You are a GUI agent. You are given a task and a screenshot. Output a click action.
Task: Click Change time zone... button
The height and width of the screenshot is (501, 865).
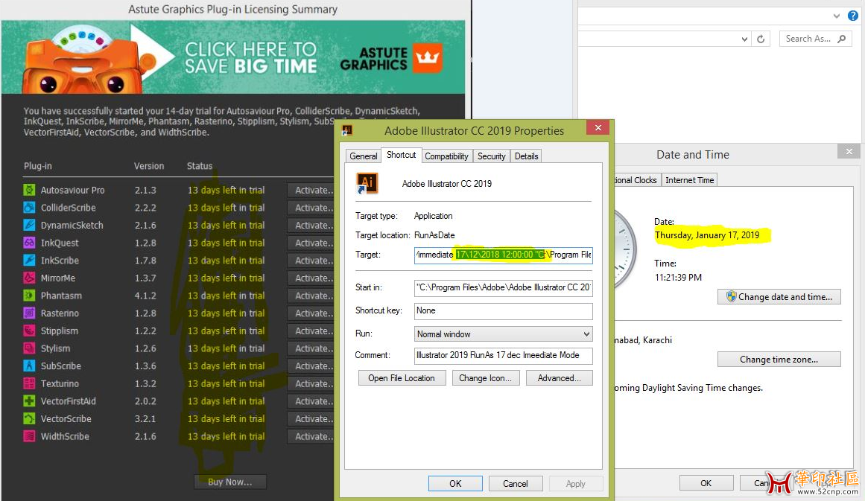click(779, 360)
